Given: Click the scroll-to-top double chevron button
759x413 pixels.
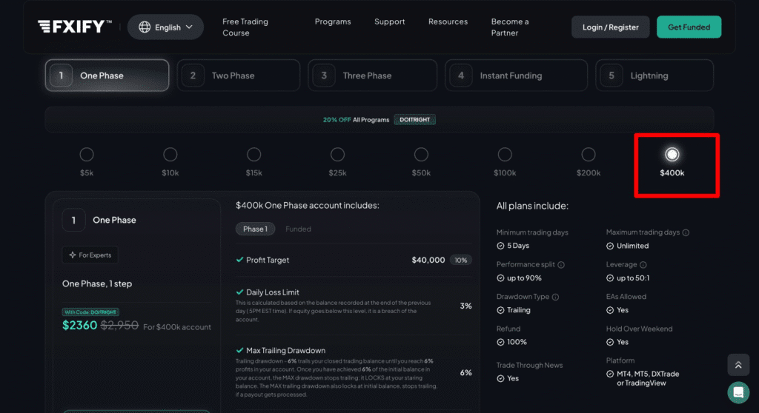Looking at the screenshot, I should (x=738, y=365).
